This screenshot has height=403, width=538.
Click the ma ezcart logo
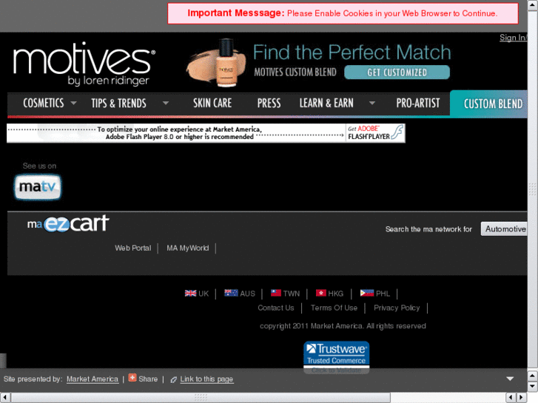68,223
